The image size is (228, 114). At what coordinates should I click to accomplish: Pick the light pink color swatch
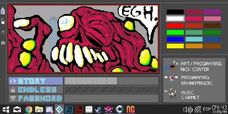(x=212, y=19)
